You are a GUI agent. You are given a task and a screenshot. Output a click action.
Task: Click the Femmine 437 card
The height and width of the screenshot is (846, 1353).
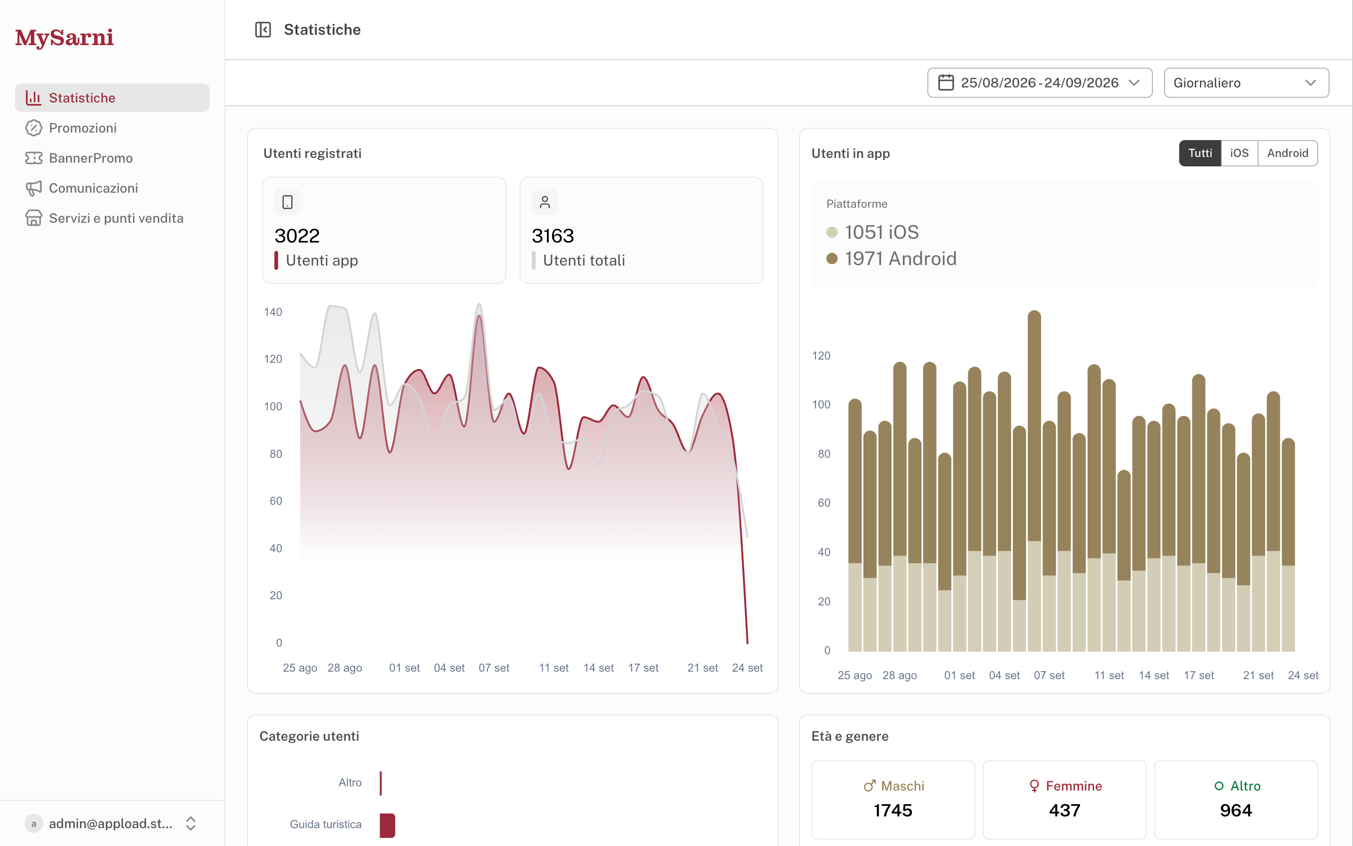pyautogui.click(x=1065, y=799)
